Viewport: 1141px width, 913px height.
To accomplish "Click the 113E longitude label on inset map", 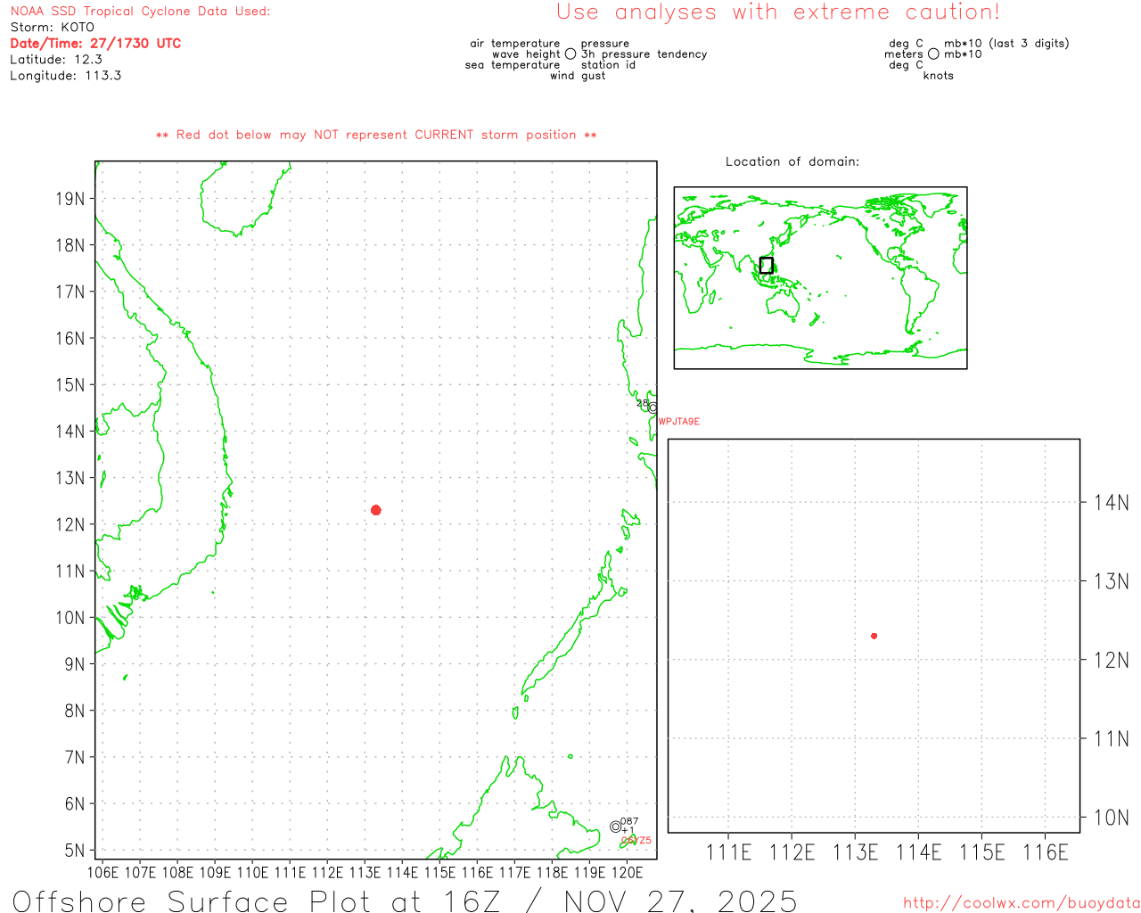I will pos(854,852).
